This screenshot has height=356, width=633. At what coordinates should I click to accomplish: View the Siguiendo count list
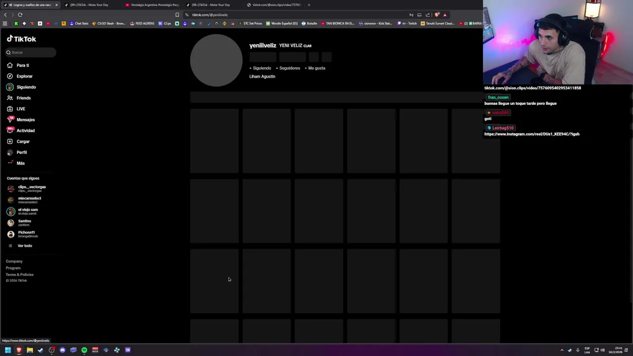[x=260, y=68]
